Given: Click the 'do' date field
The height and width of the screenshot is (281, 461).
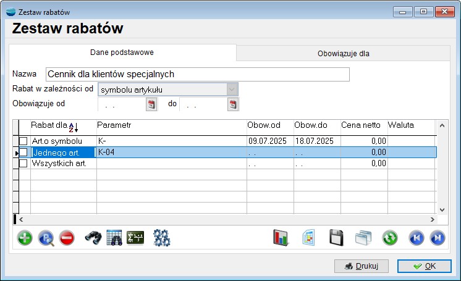Looking at the screenshot, I should coord(203,104).
